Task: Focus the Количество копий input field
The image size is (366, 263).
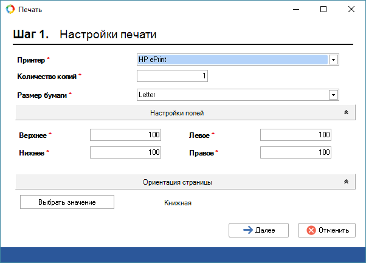Action: point(173,76)
